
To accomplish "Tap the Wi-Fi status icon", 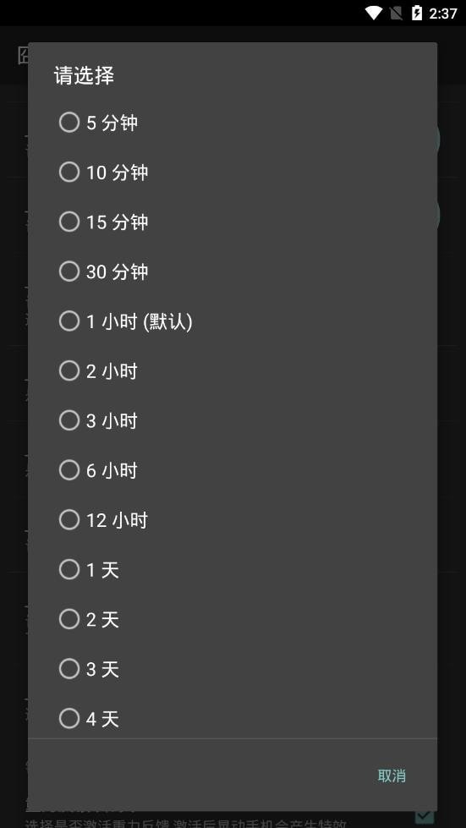I will click(373, 14).
